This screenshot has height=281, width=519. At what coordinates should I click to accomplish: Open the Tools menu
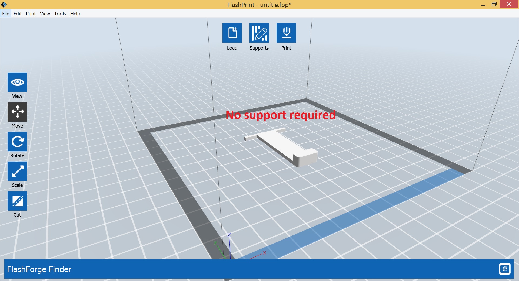tap(60, 14)
